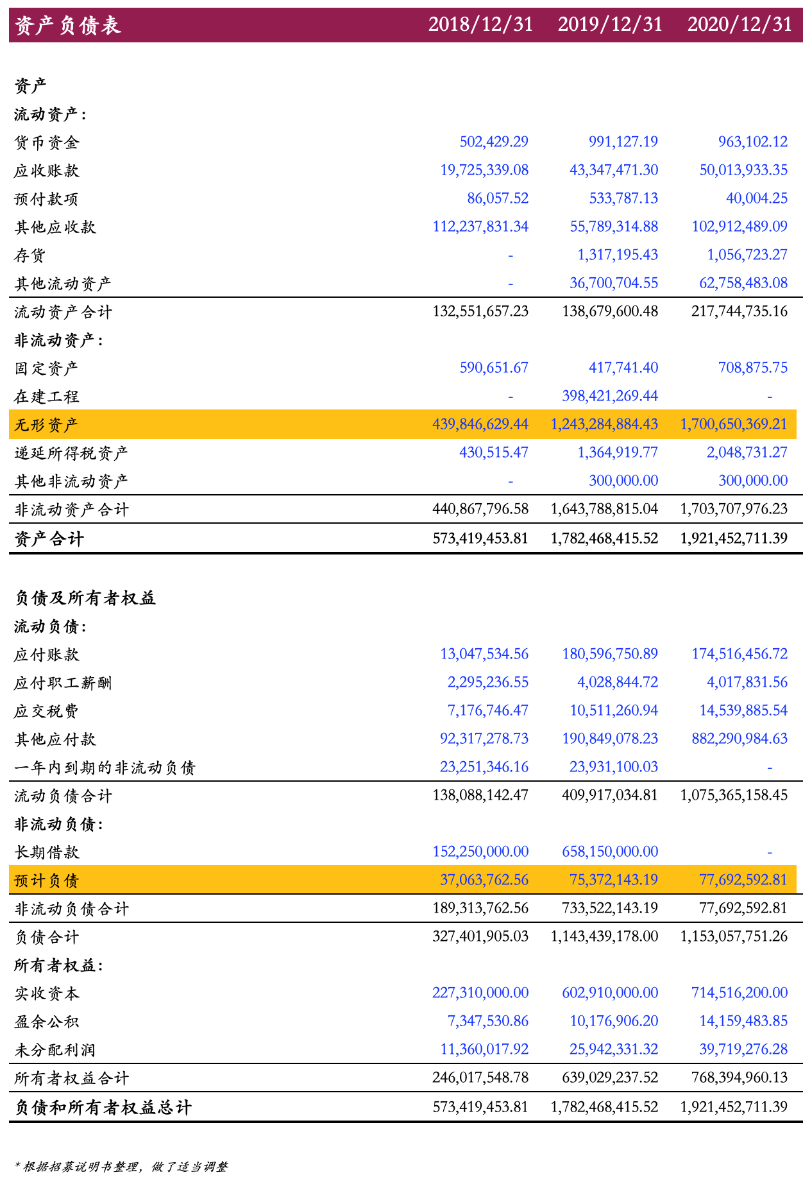Select the subtotal 132,551,657.23
Image resolution: width=803 pixels, height=1186 pixels.
pos(481,311)
